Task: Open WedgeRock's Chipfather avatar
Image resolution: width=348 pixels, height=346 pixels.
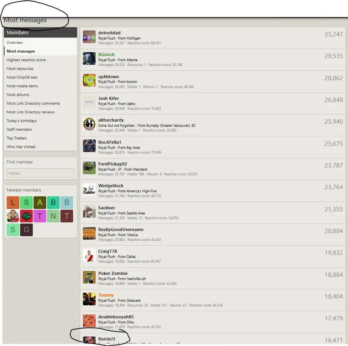Action: point(89,190)
